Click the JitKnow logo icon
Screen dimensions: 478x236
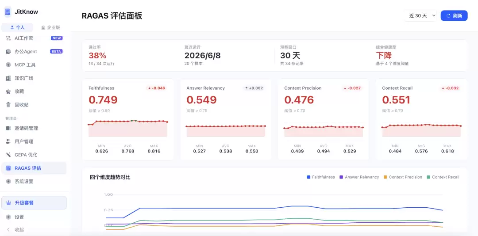point(8,12)
